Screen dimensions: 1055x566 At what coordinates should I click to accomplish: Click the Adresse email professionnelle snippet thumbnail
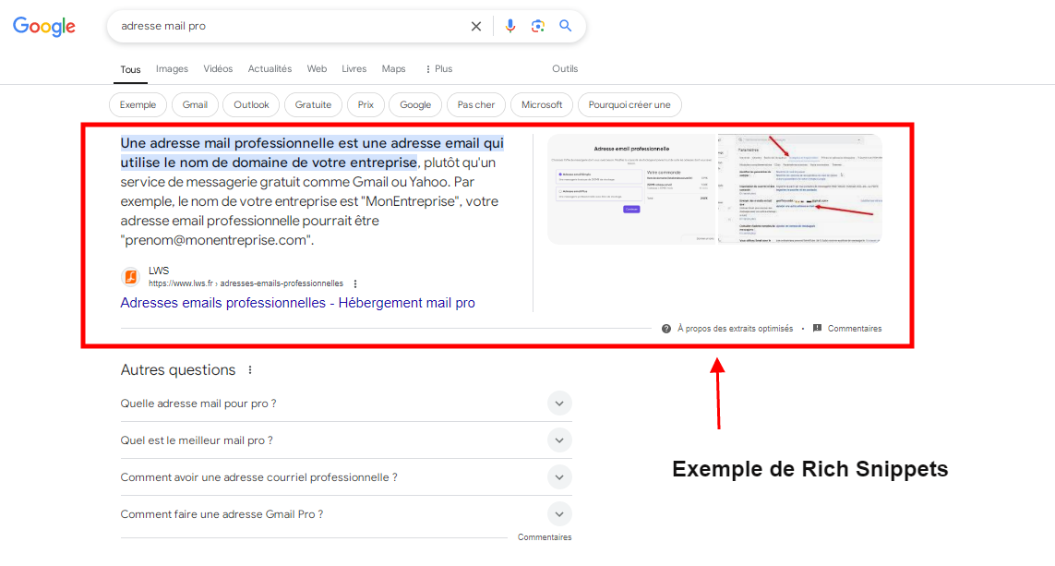pos(630,188)
